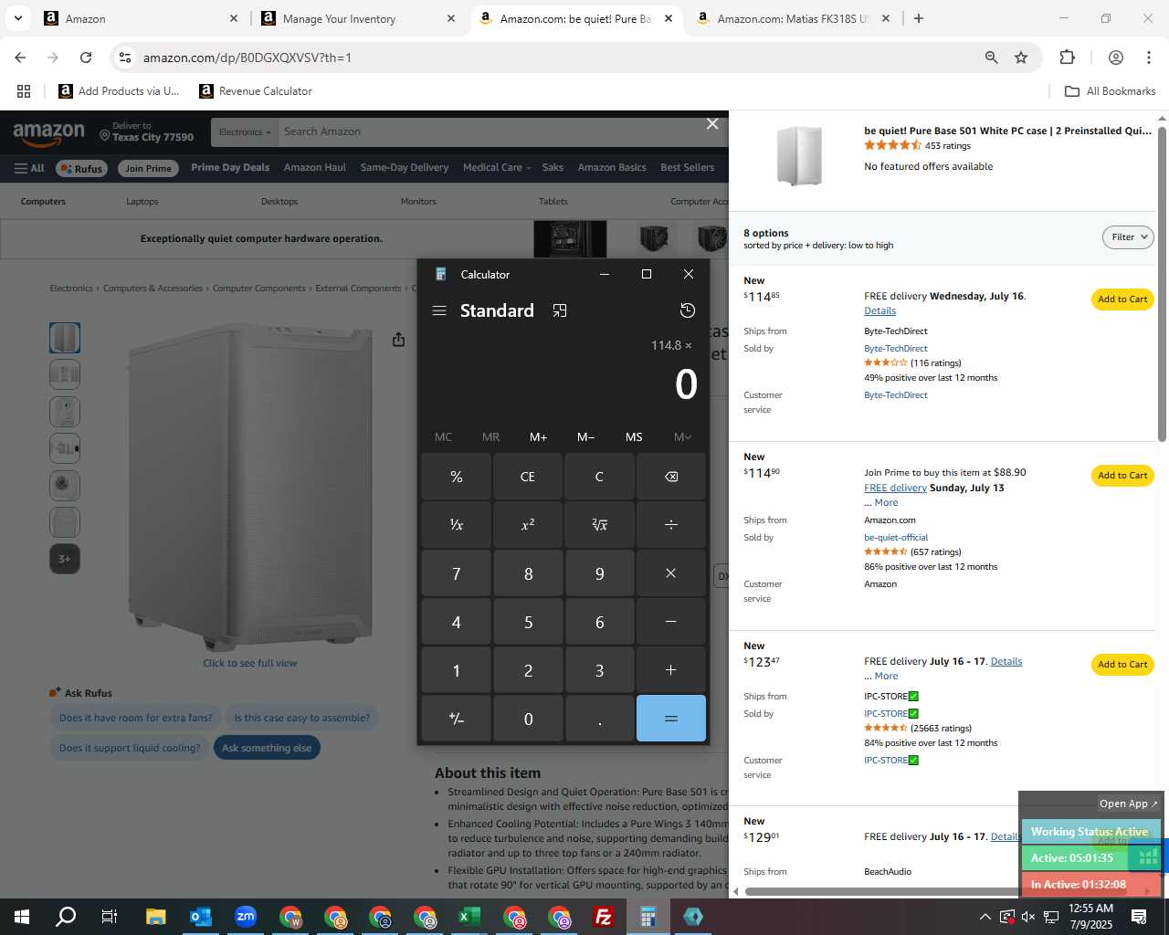Open be-quiet-official seller link
This screenshot has height=935, width=1169.
pyautogui.click(x=896, y=538)
